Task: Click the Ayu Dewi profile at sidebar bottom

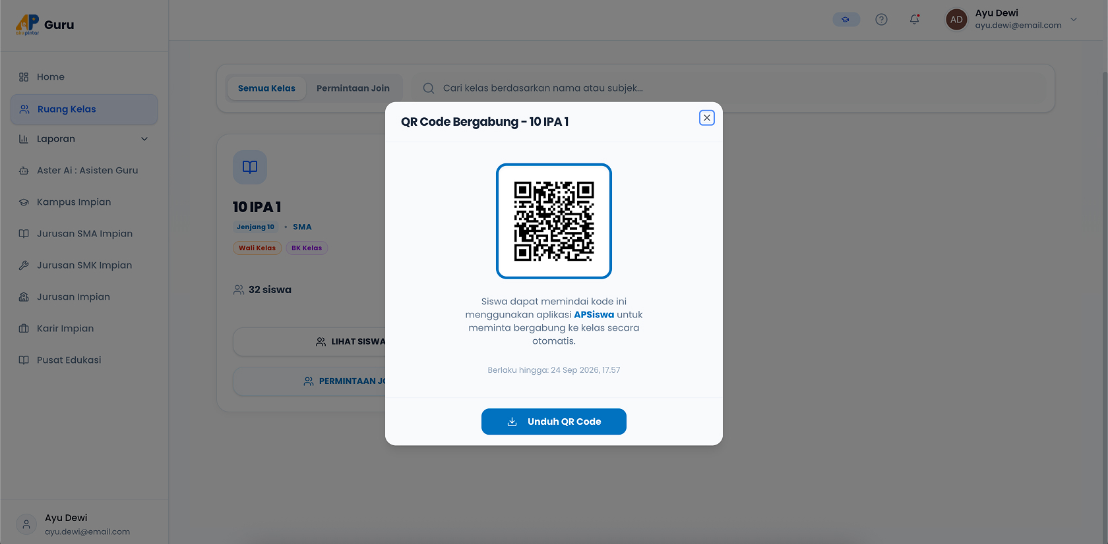Action: point(84,524)
